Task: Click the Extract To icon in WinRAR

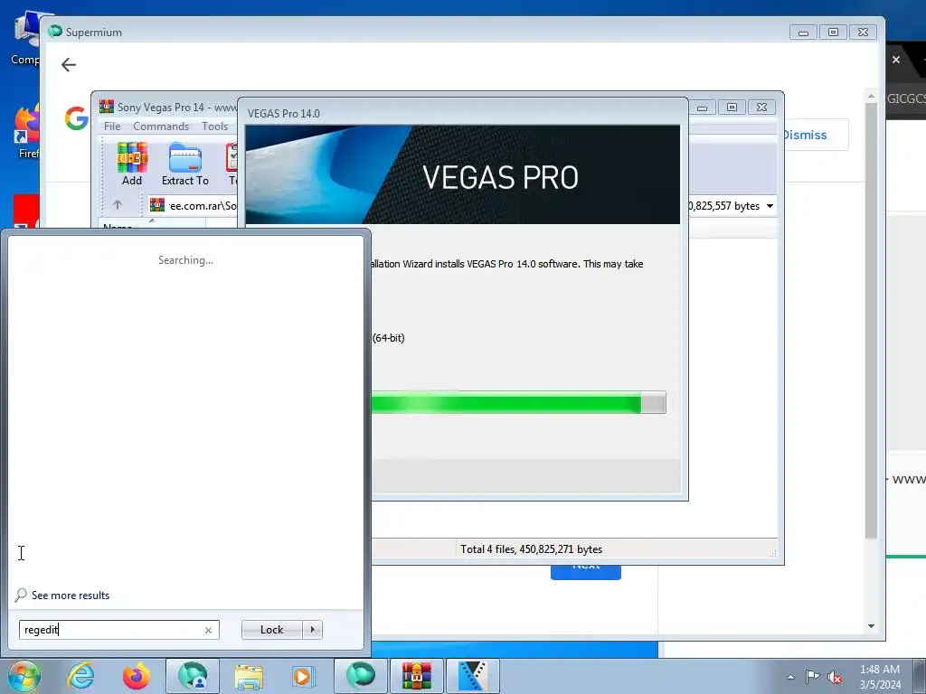Action: [184, 164]
